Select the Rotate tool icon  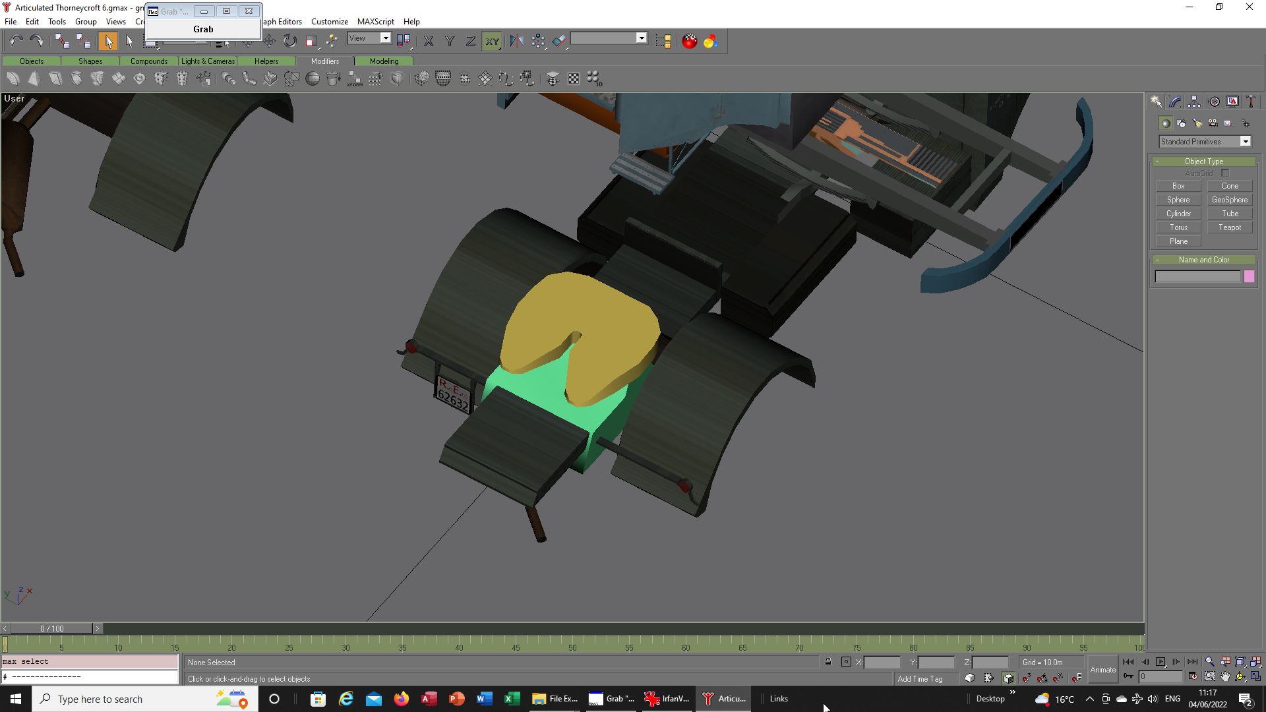[x=290, y=41]
